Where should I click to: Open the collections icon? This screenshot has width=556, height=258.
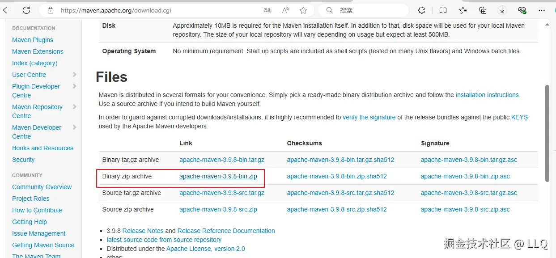483,10
